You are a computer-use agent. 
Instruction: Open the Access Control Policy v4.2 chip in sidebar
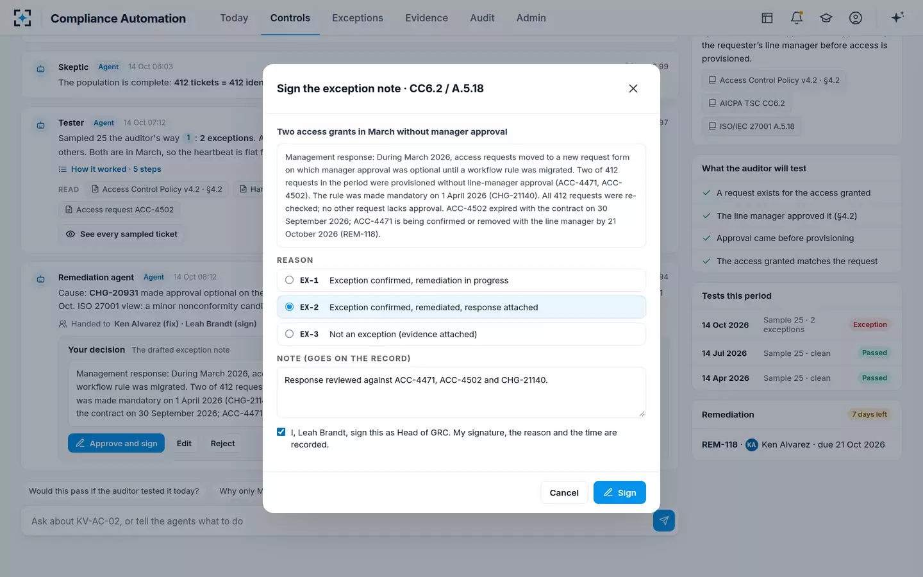pos(774,80)
